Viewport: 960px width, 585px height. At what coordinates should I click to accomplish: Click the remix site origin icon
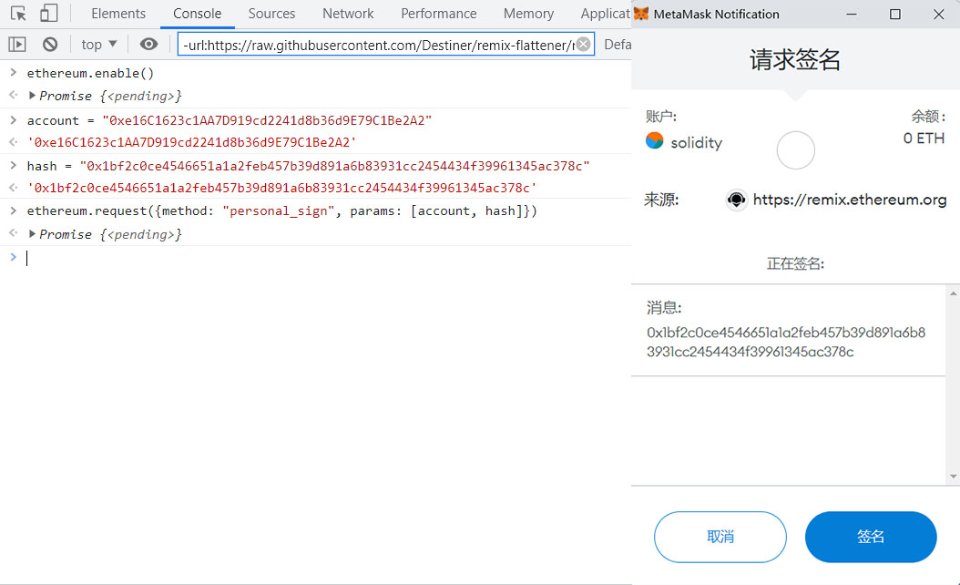point(736,200)
